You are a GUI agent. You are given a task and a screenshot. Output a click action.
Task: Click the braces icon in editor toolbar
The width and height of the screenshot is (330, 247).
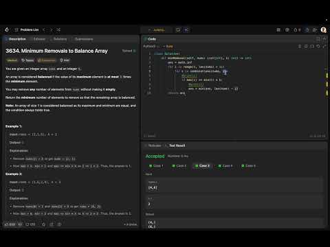click(312, 47)
